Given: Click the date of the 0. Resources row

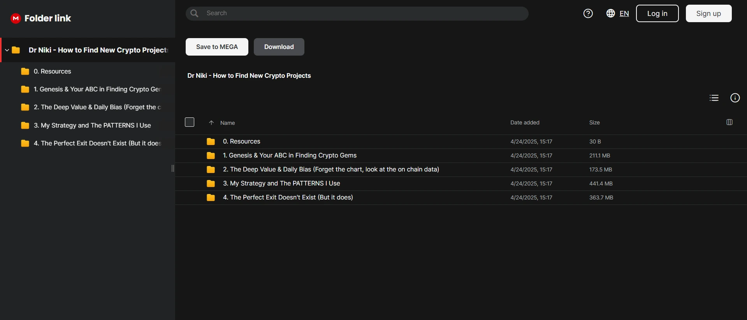Looking at the screenshot, I should [x=531, y=142].
